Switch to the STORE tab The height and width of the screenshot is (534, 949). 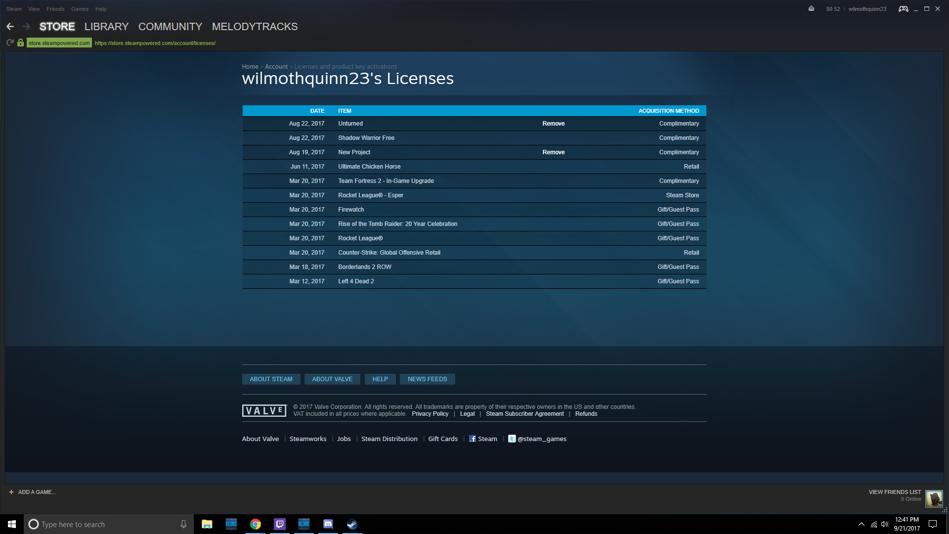point(57,27)
